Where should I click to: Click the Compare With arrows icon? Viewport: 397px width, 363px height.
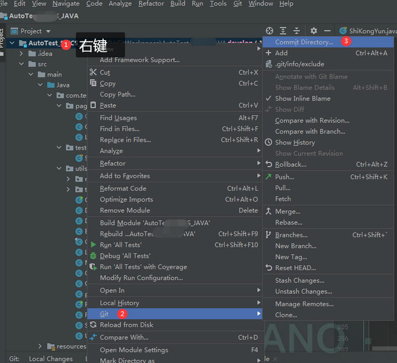[x=93, y=337]
